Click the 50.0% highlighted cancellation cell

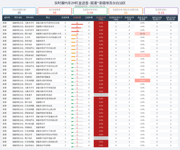click(x=143, y=81)
